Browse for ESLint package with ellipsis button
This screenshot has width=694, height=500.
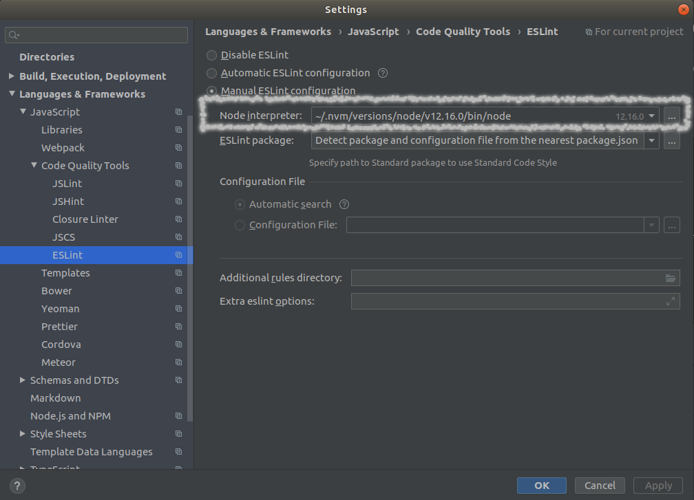[671, 141]
